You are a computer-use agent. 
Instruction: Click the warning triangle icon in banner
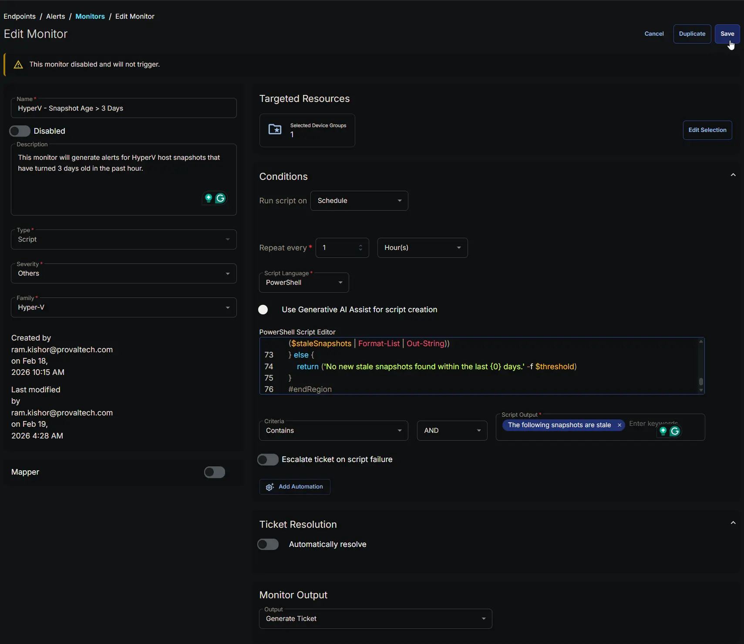(x=18, y=65)
